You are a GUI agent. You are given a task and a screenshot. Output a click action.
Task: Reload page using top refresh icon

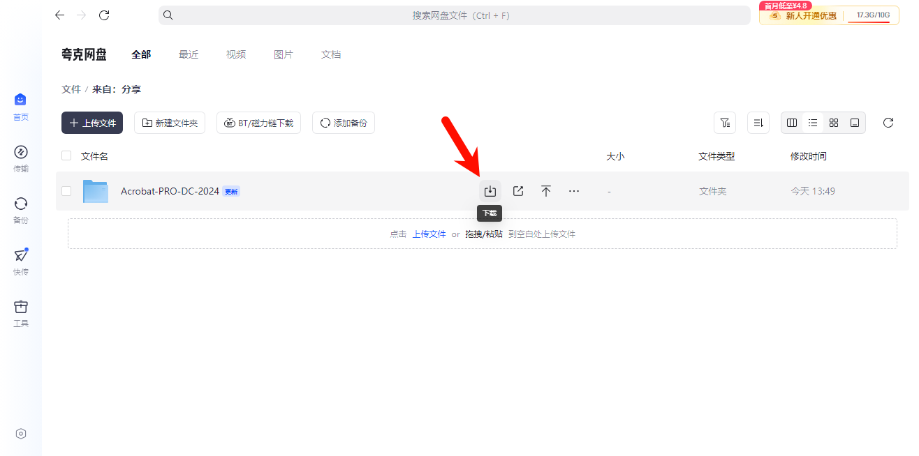(x=104, y=15)
